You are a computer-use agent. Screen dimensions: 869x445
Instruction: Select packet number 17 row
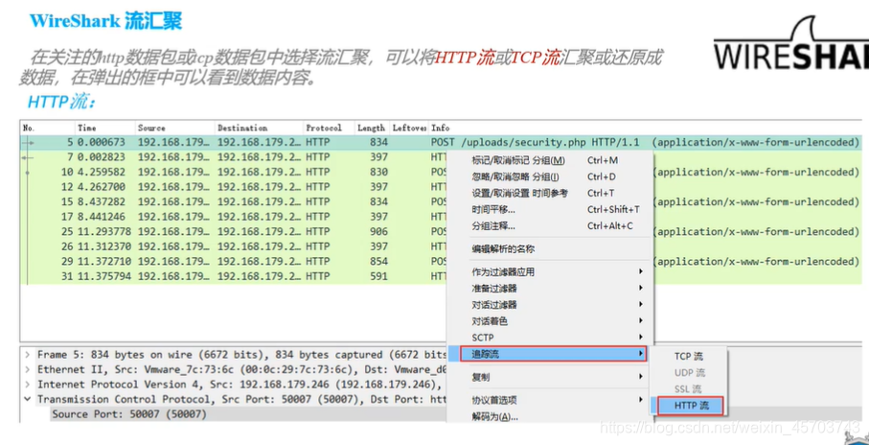233,217
